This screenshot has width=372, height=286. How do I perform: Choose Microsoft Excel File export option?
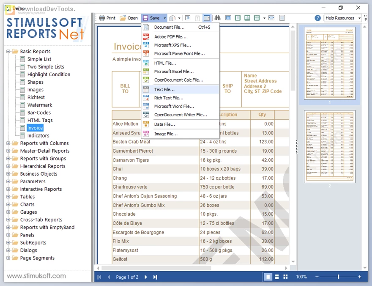tap(174, 71)
